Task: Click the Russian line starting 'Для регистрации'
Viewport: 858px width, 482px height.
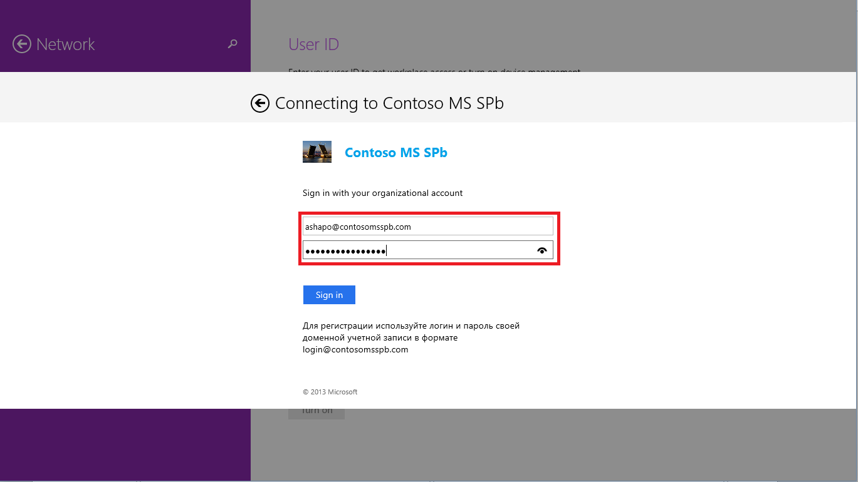Action: (411, 326)
